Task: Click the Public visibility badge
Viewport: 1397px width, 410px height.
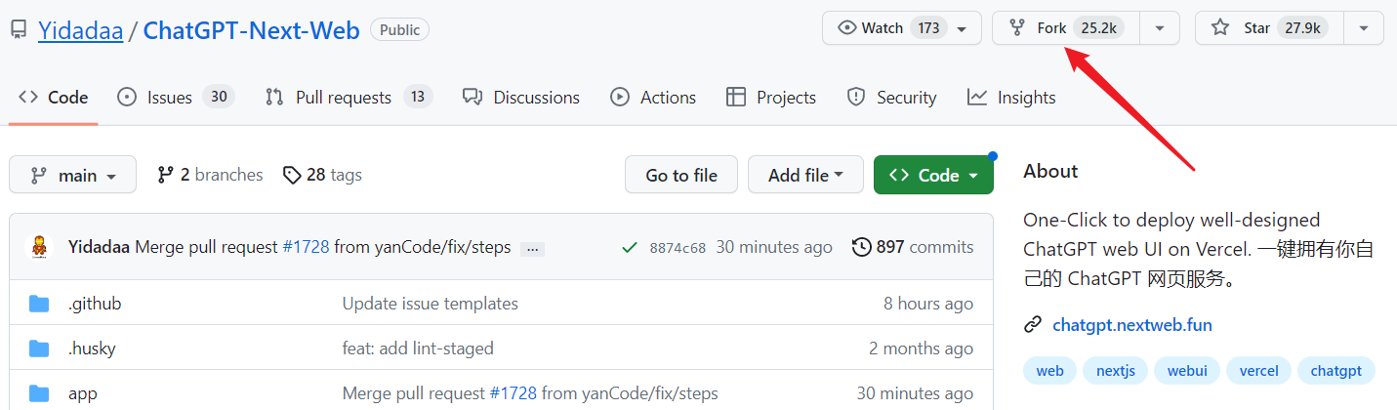Action: [x=399, y=30]
